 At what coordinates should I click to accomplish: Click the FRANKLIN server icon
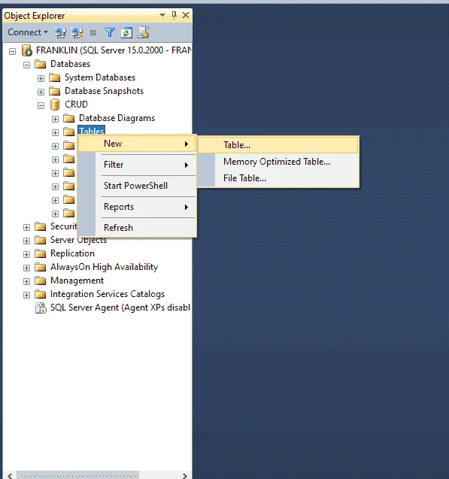[27, 50]
